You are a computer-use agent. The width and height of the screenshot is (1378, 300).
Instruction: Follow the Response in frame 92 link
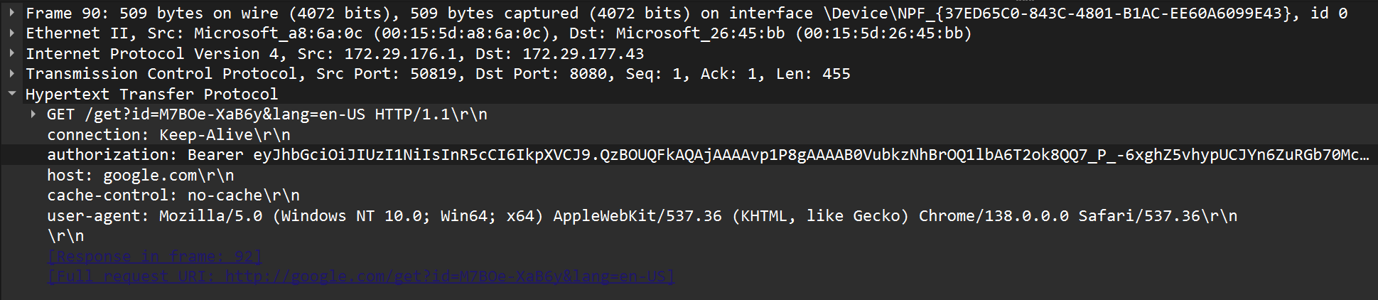[154, 256]
